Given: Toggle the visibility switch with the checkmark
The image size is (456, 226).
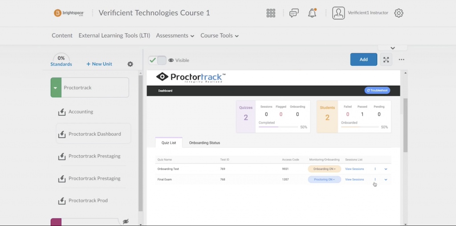Looking at the screenshot, I should [x=157, y=60].
